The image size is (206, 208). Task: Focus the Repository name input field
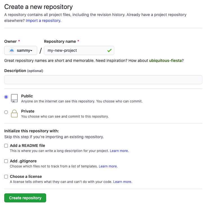click(79, 50)
